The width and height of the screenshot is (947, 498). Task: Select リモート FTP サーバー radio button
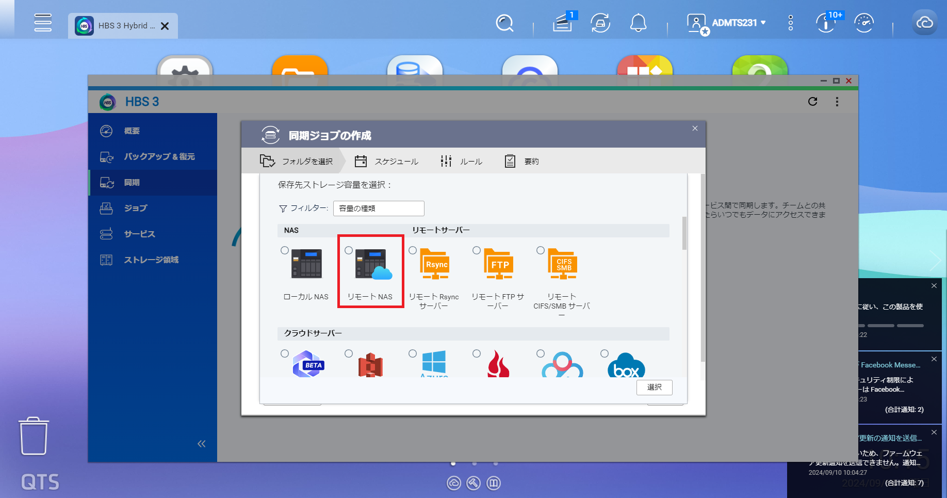477,250
